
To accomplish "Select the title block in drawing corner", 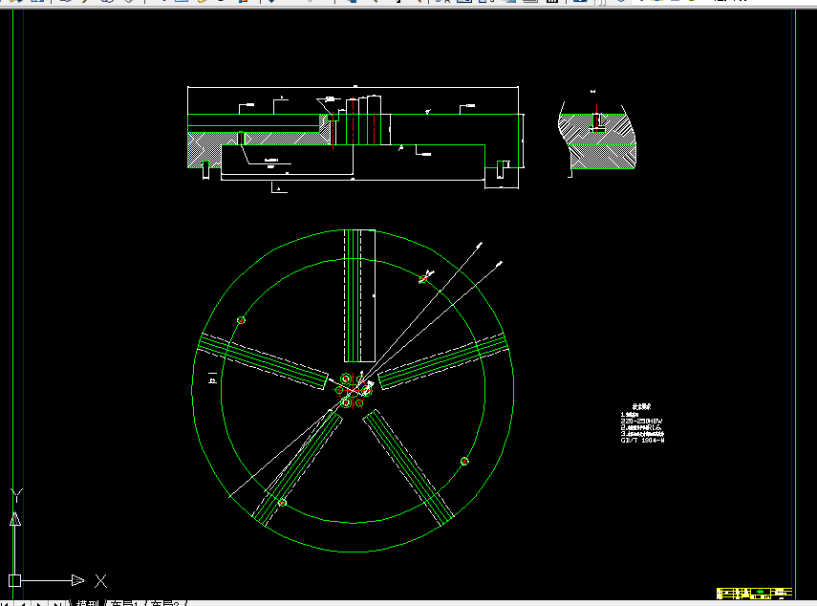I will tap(755, 593).
